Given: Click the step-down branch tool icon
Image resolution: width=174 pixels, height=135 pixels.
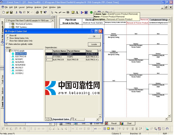Looking at the screenshot, I should point(56,13).
